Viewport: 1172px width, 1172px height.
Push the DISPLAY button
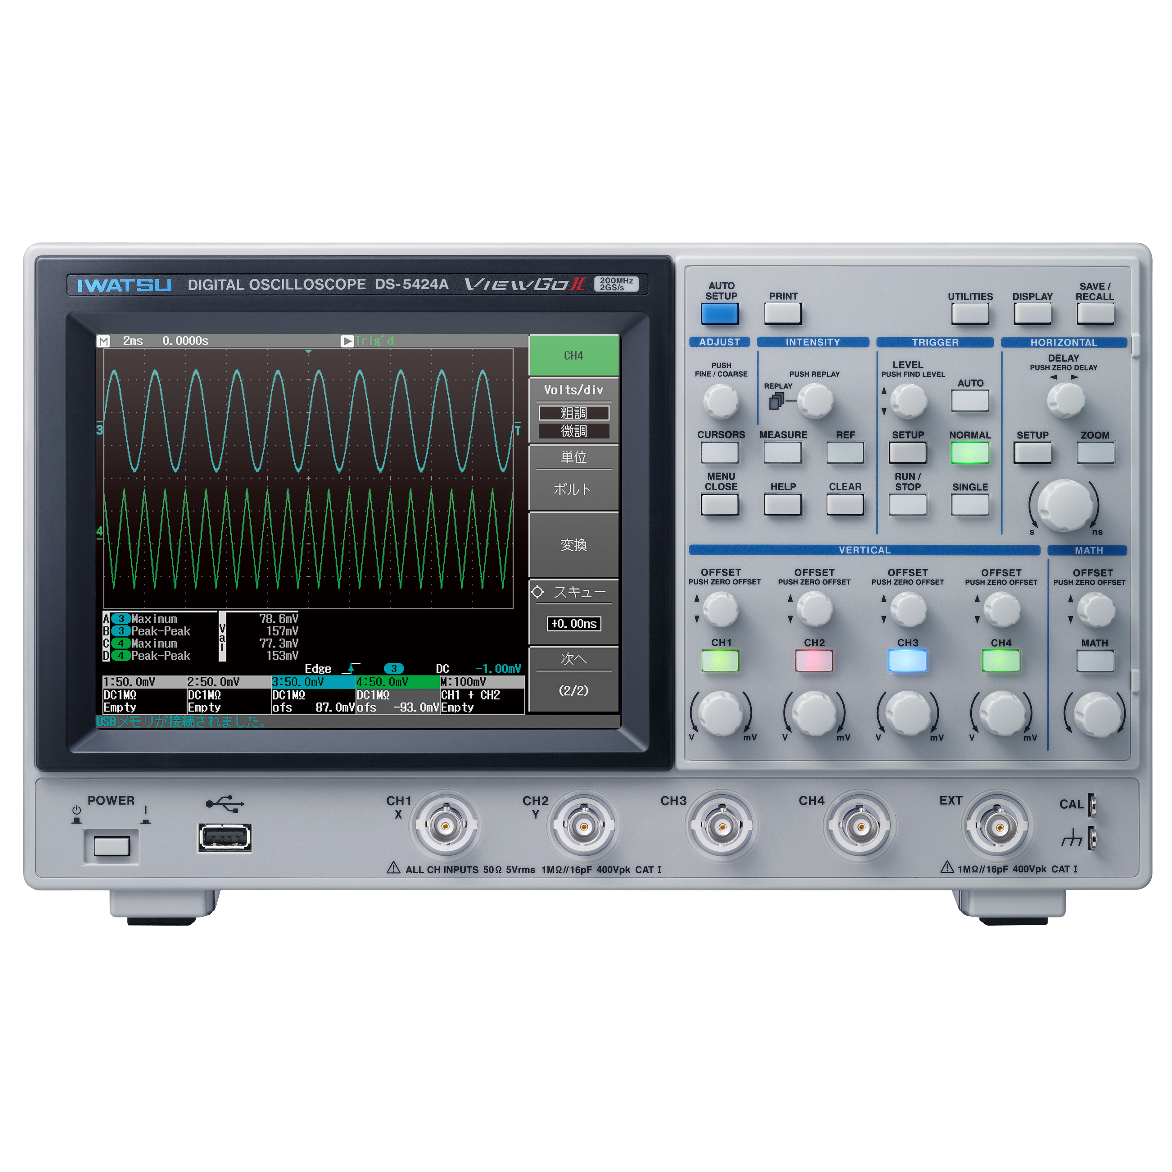pos(1032,314)
